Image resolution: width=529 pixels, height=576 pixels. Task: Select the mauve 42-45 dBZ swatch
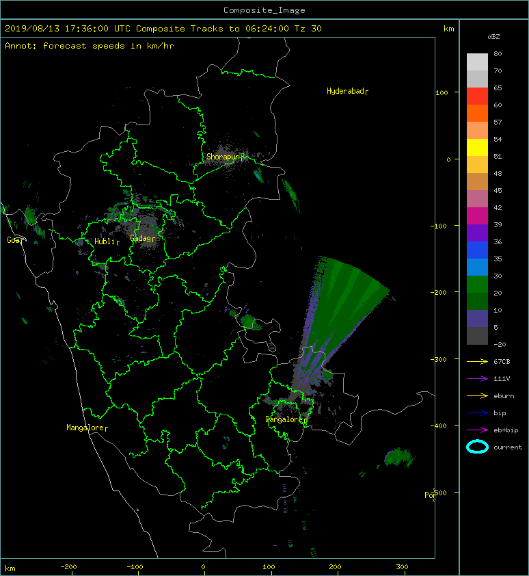477,199
